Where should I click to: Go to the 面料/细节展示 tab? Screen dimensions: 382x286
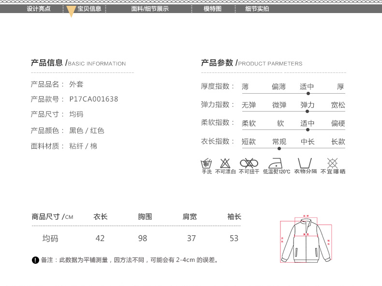tap(150, 9)
